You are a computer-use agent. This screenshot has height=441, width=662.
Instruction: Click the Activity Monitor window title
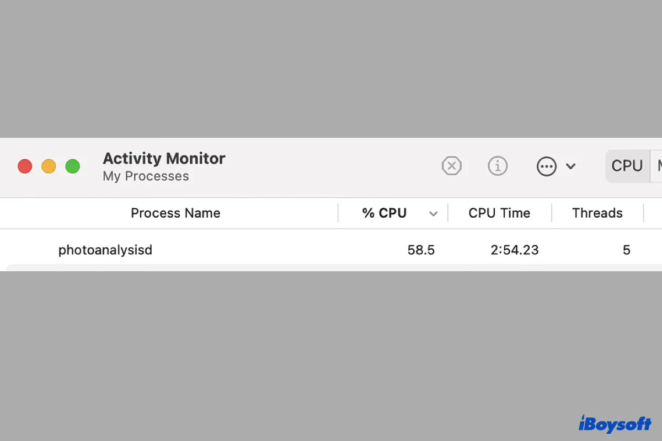(x=164, y=159)
